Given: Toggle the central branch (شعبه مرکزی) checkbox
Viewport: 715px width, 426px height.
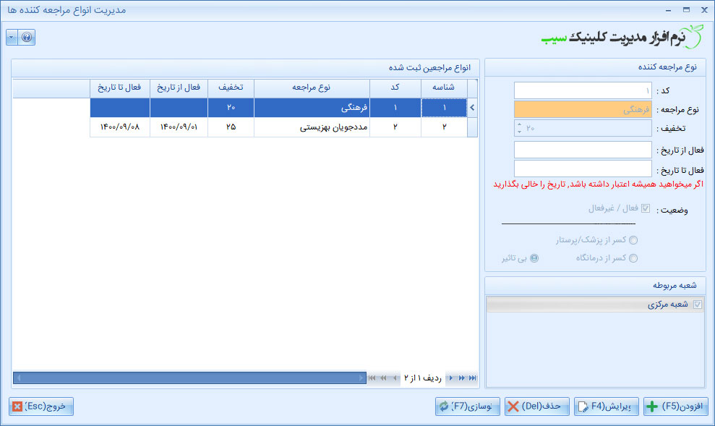Looking at the screenshot, I should (x=697, y=305).
